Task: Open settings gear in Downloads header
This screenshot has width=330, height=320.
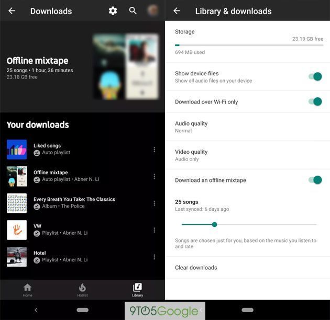Action: click(113, 11)
